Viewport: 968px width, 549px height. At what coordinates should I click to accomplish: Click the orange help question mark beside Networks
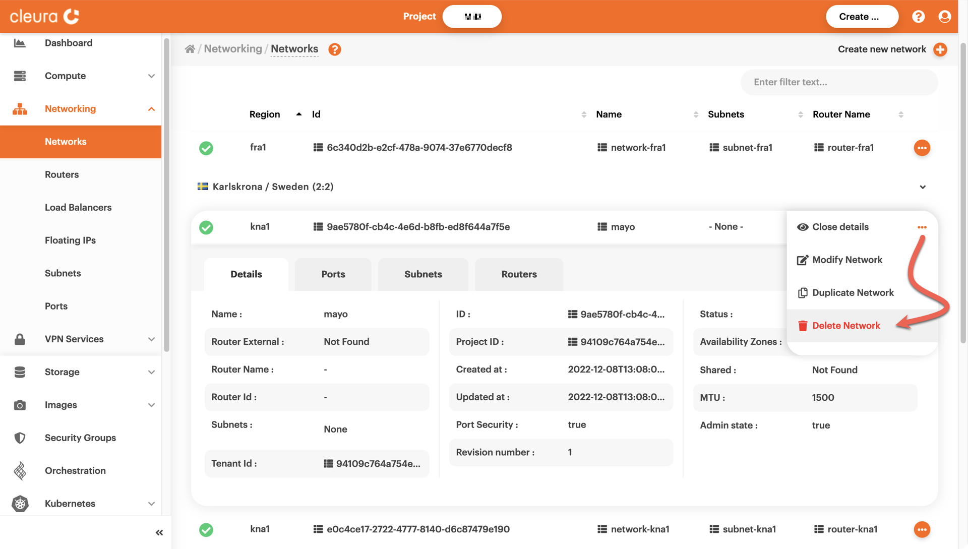(335, 49)
